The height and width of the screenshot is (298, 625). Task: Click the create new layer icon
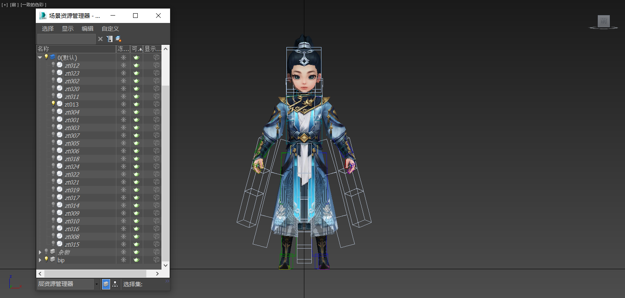[118, 39]
